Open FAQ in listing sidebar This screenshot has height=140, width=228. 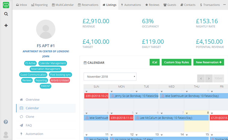(x=46, y=125)
